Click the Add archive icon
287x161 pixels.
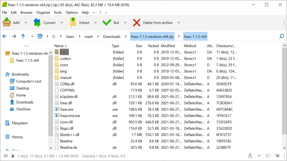(x=7, y=22)
